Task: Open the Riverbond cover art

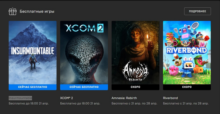Action: 187,53
